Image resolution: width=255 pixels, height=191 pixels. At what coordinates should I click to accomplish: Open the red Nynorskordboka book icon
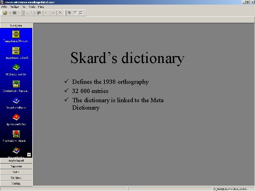(16, 117)
